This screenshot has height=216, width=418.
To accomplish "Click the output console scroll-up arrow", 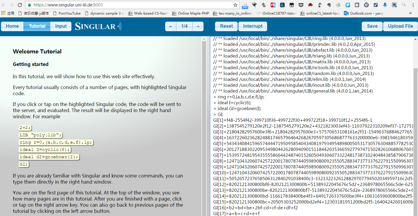I will tap(415, 39).
